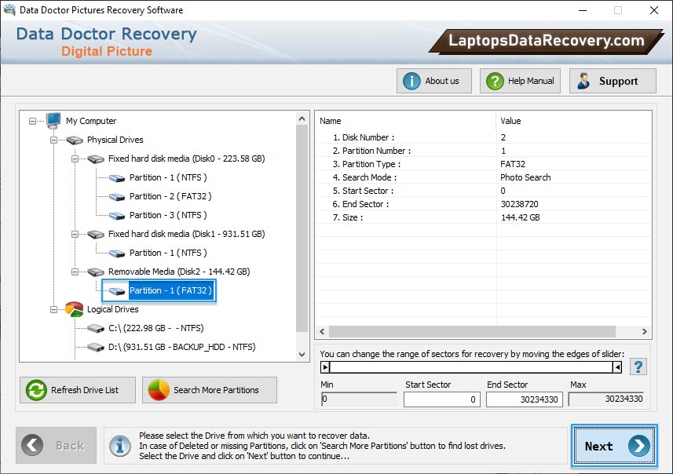
Task: Click the Partition Type value FAT32
Action: (x=513, y=164)
